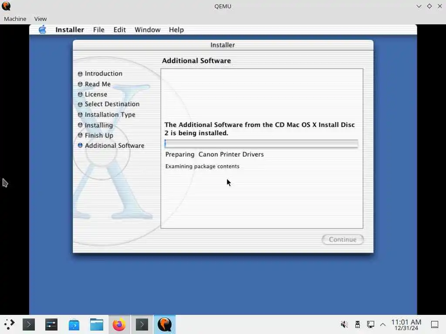Open the Edit menu
This screenshot has height=334, width=446.
point(119,30)
